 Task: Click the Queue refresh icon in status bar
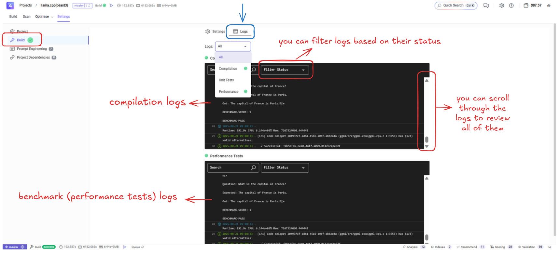tap(143, 247)
